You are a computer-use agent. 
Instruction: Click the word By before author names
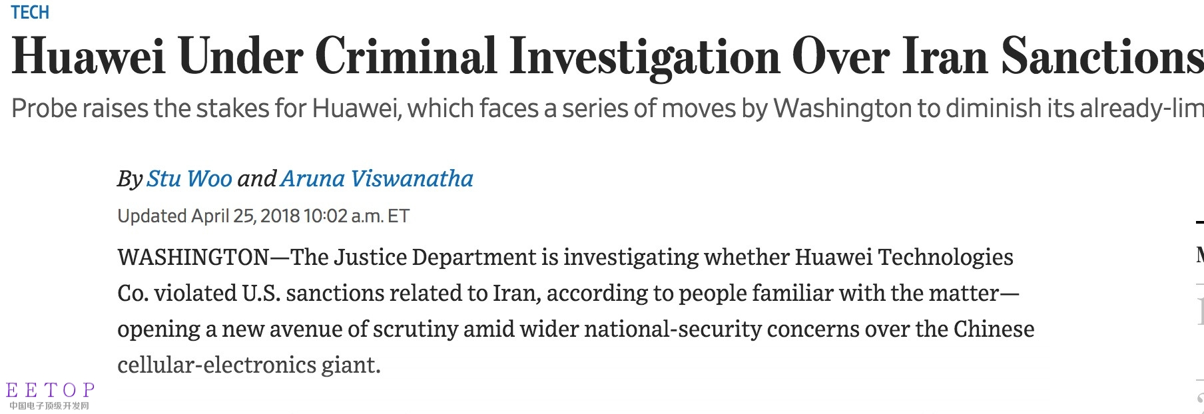pyautogui.click(x=130, y=179)
